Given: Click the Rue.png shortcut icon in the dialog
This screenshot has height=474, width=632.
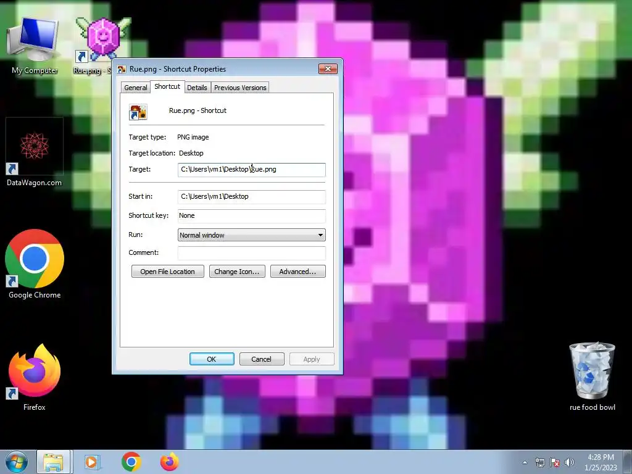Looking at the screenshot, I should click(138, 112).
